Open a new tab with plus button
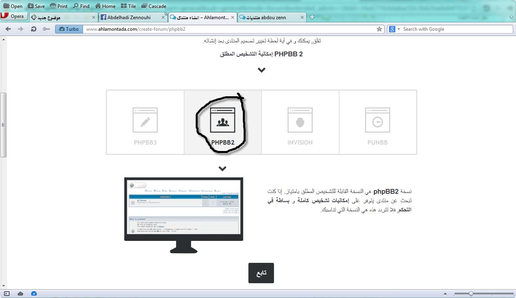The width and height of the screenshot is (516, 298). pyautogui.click(x=312, y=17)
